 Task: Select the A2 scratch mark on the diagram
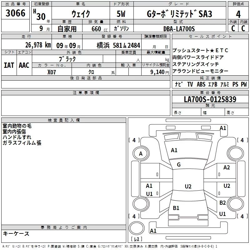pos(227,168)
